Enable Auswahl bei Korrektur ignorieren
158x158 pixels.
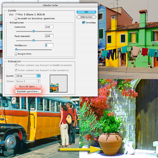[x=16, y=18]
